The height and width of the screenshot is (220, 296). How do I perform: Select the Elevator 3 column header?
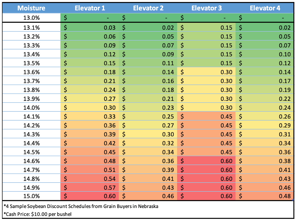(206, 8)
